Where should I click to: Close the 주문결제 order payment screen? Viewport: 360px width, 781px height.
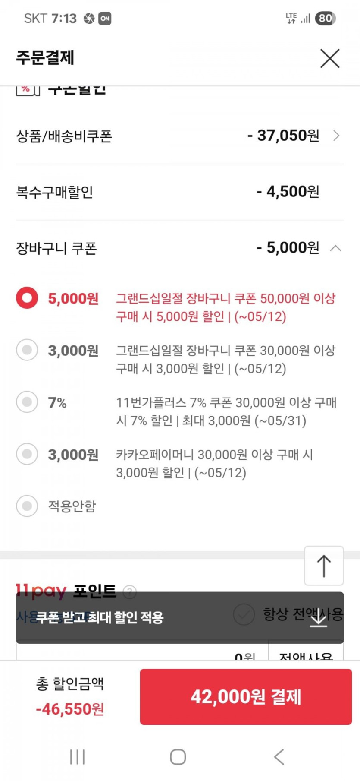pos(330,58)
